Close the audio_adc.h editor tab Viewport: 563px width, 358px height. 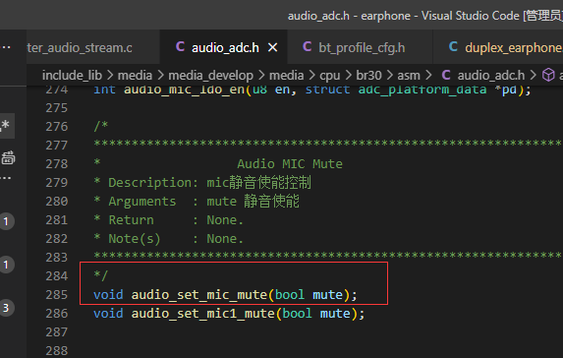point(273,47)
